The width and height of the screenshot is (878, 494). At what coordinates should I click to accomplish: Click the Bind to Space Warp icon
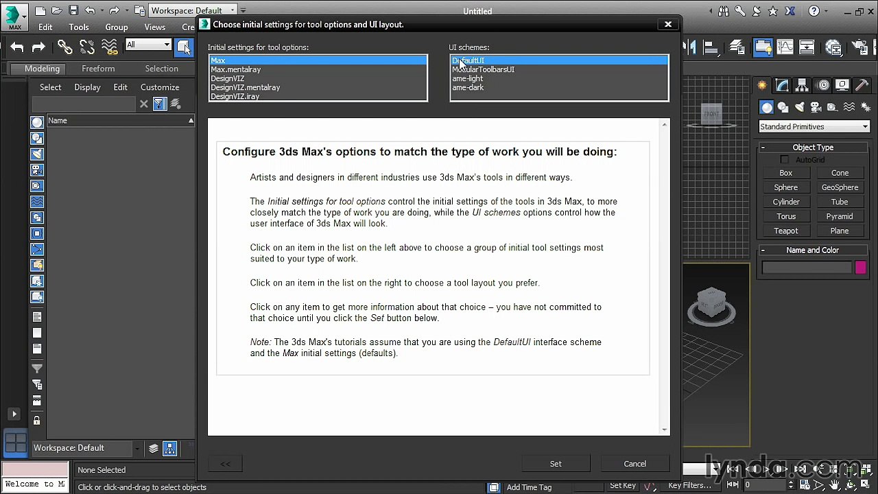tap(109, 47)
